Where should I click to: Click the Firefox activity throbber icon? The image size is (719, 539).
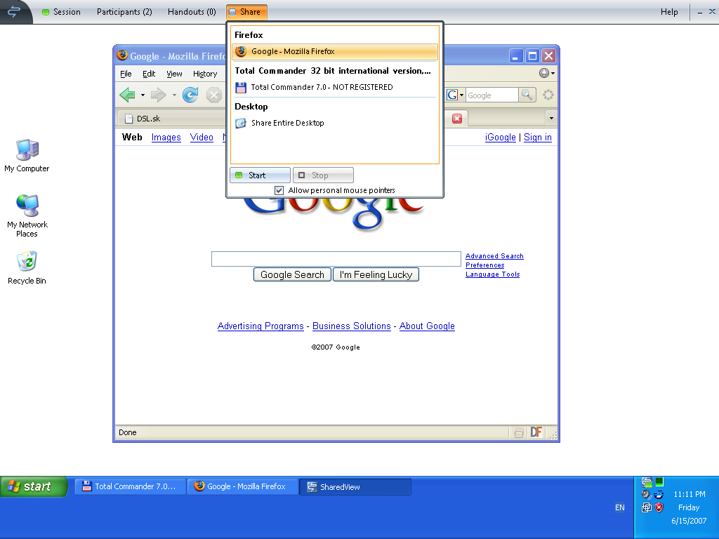point(548,95)
